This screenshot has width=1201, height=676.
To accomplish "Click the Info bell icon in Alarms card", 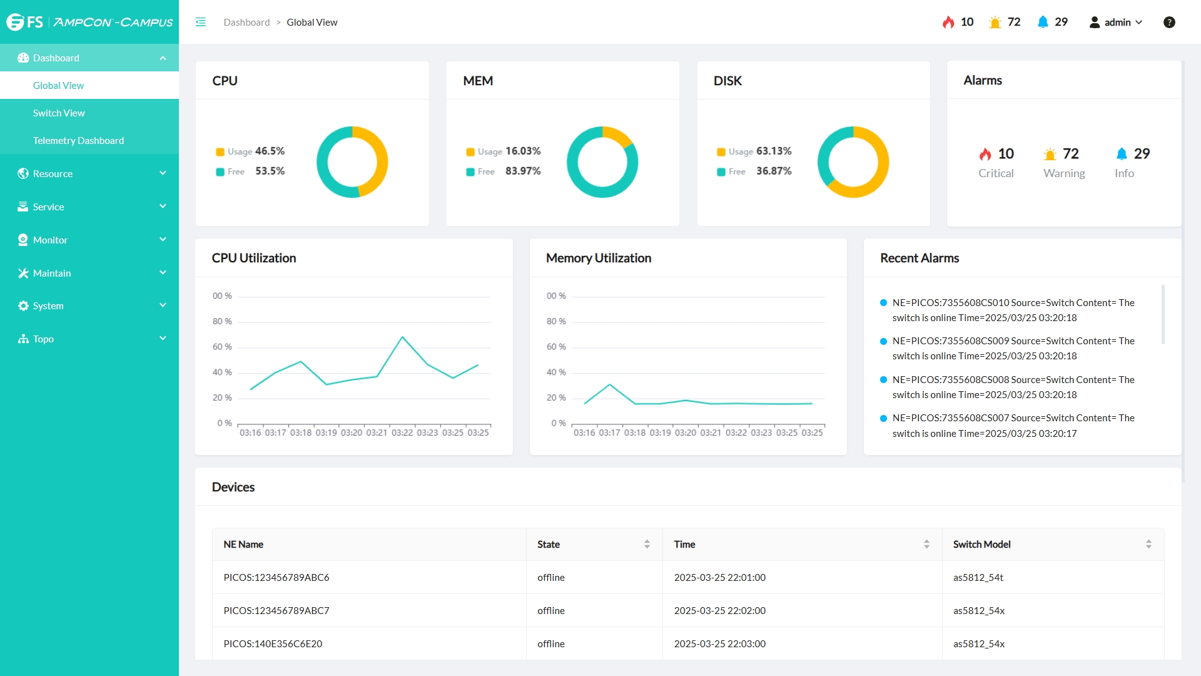I will (1122, 154).
